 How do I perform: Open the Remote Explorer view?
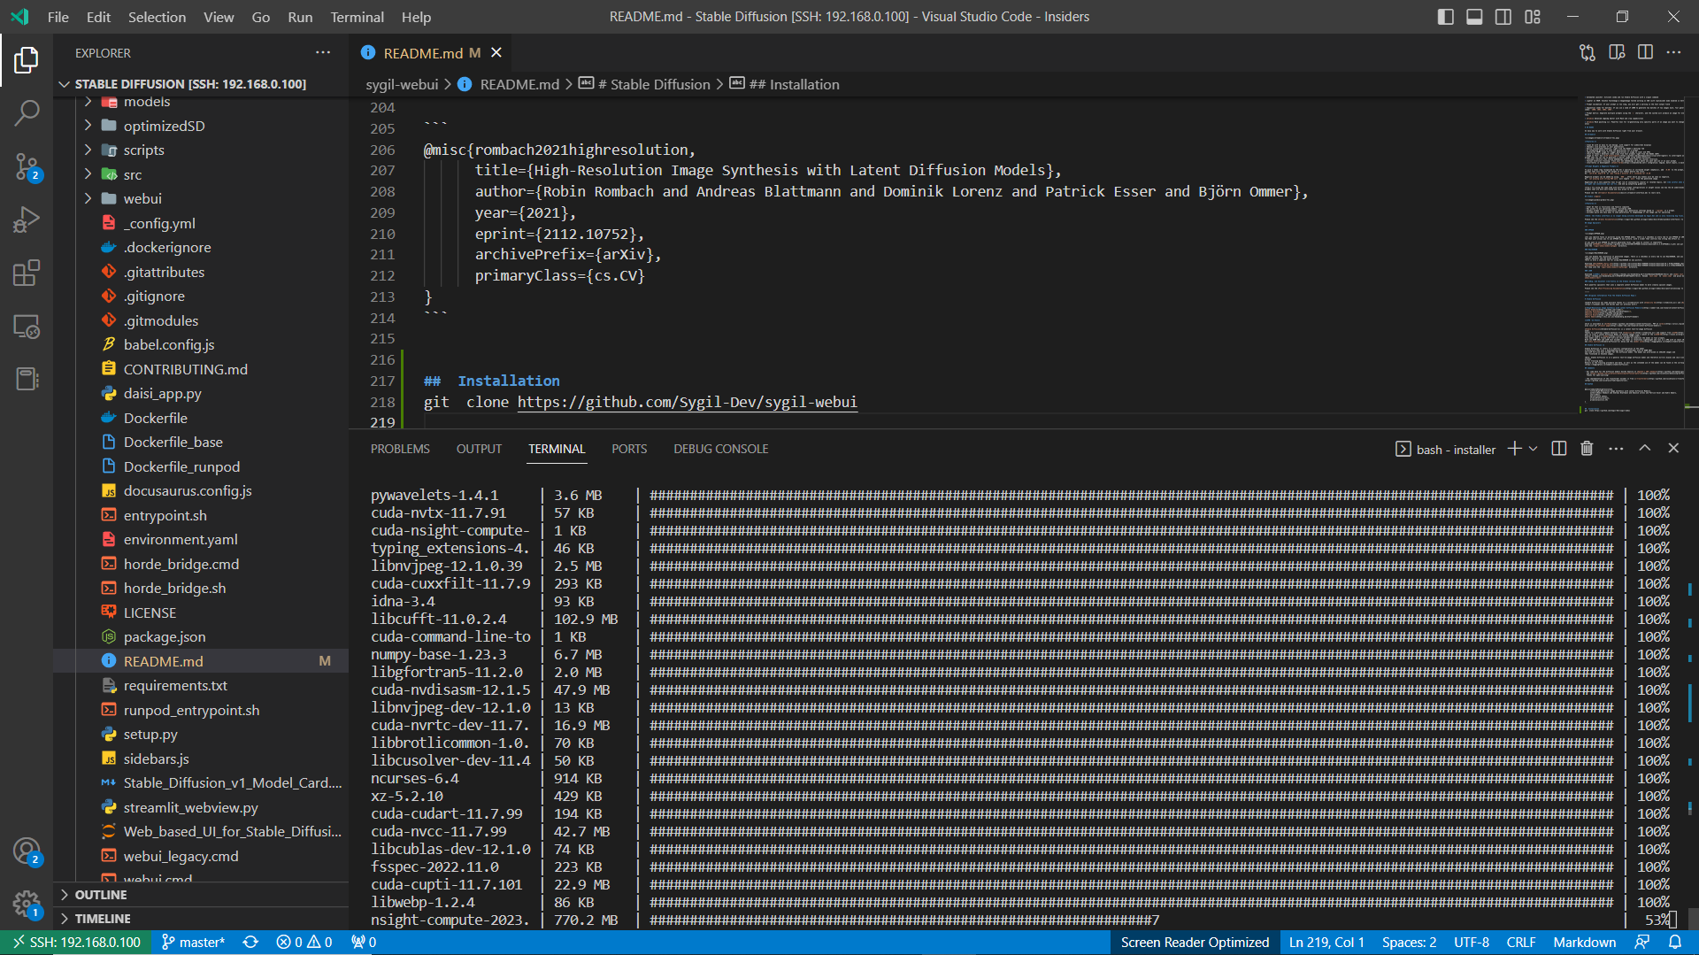[27, 326]
